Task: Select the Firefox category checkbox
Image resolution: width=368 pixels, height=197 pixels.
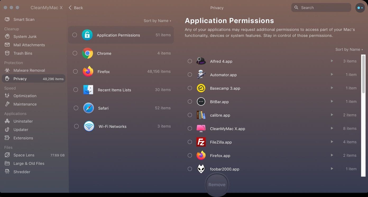Action: pos(75,71)
